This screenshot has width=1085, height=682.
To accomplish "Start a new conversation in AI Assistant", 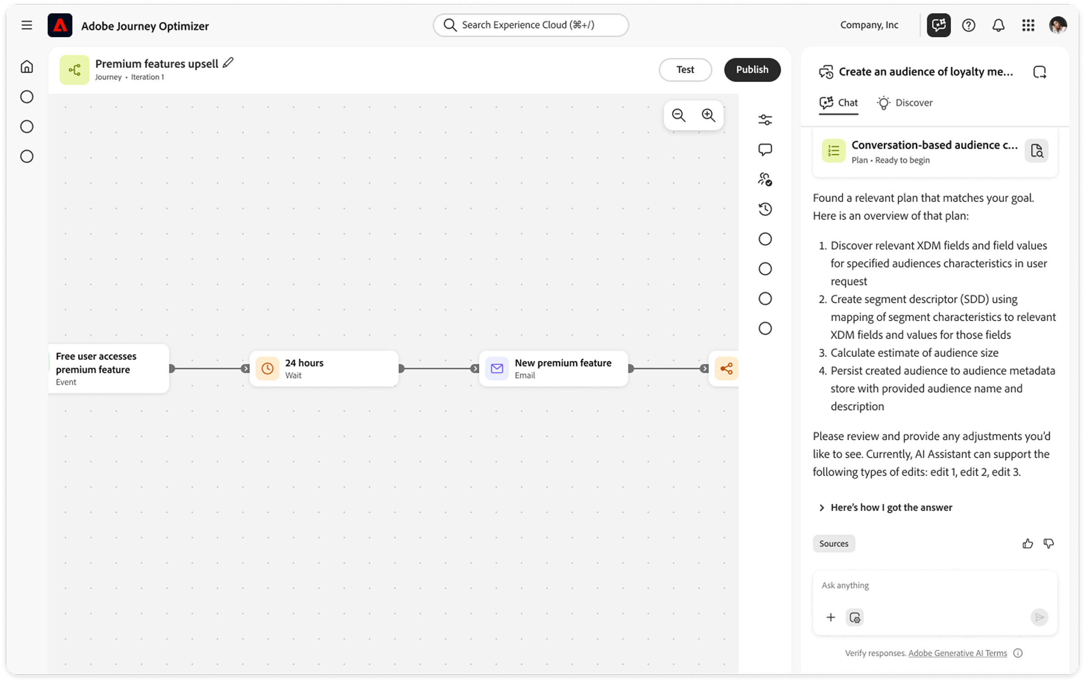I will [x=1039, y=72].
